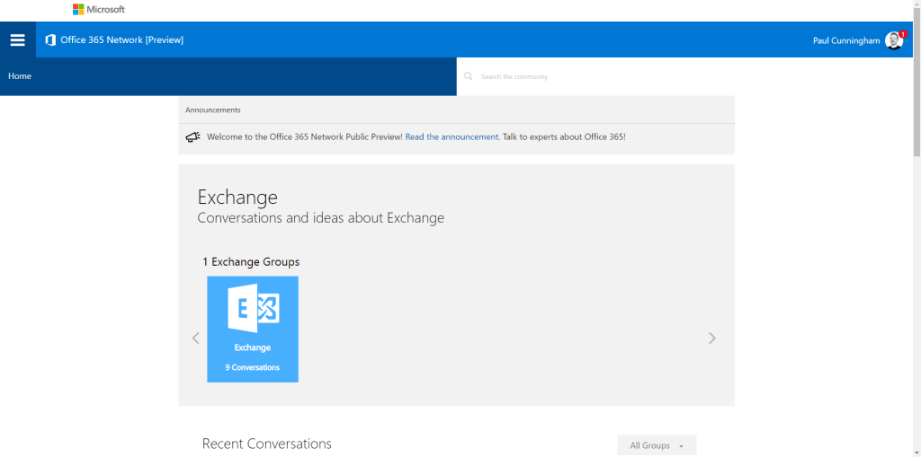Click Office 365 Network [Preview] title
The width and height of the screenshot is (921, 457).
(x=122, y=40)
